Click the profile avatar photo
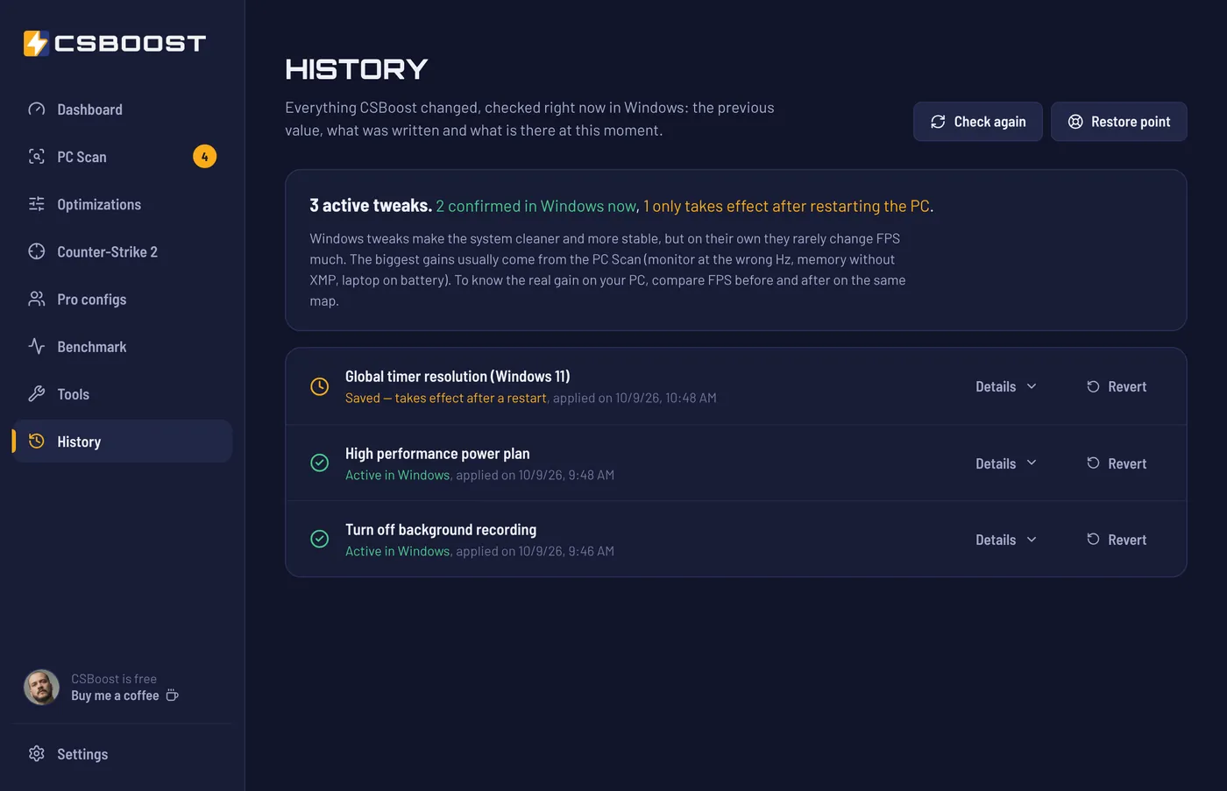Image resolution: width=1227 pixels, height=791 pixels. (x=41, y=687)
